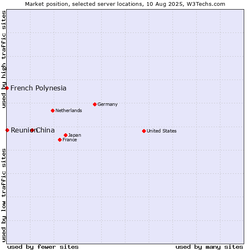Viewport: 250px width, 250px height.
Task: Select the Reunion data point
Action: pos(7,130)
